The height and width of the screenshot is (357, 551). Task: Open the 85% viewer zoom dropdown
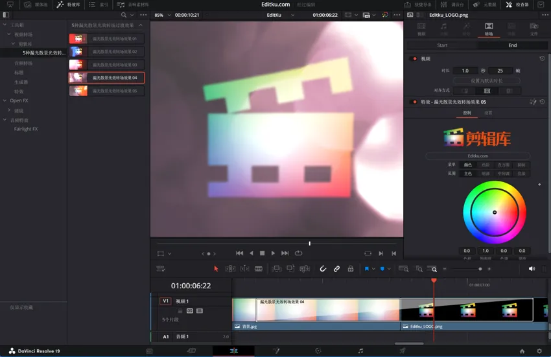pyautogui.click(x=163, y=15)
